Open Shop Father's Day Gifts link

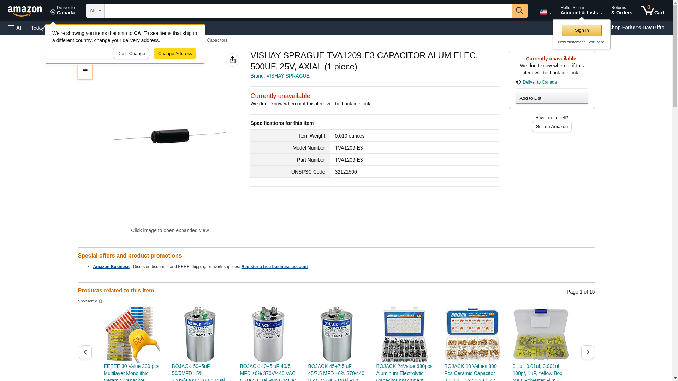pos(636,28)
